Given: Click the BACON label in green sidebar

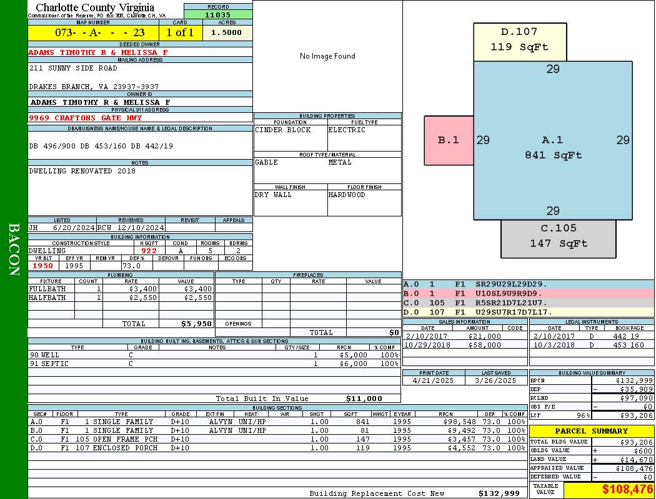Looking at the screenshot, I should pyautogui.click(x=14, y=249).
